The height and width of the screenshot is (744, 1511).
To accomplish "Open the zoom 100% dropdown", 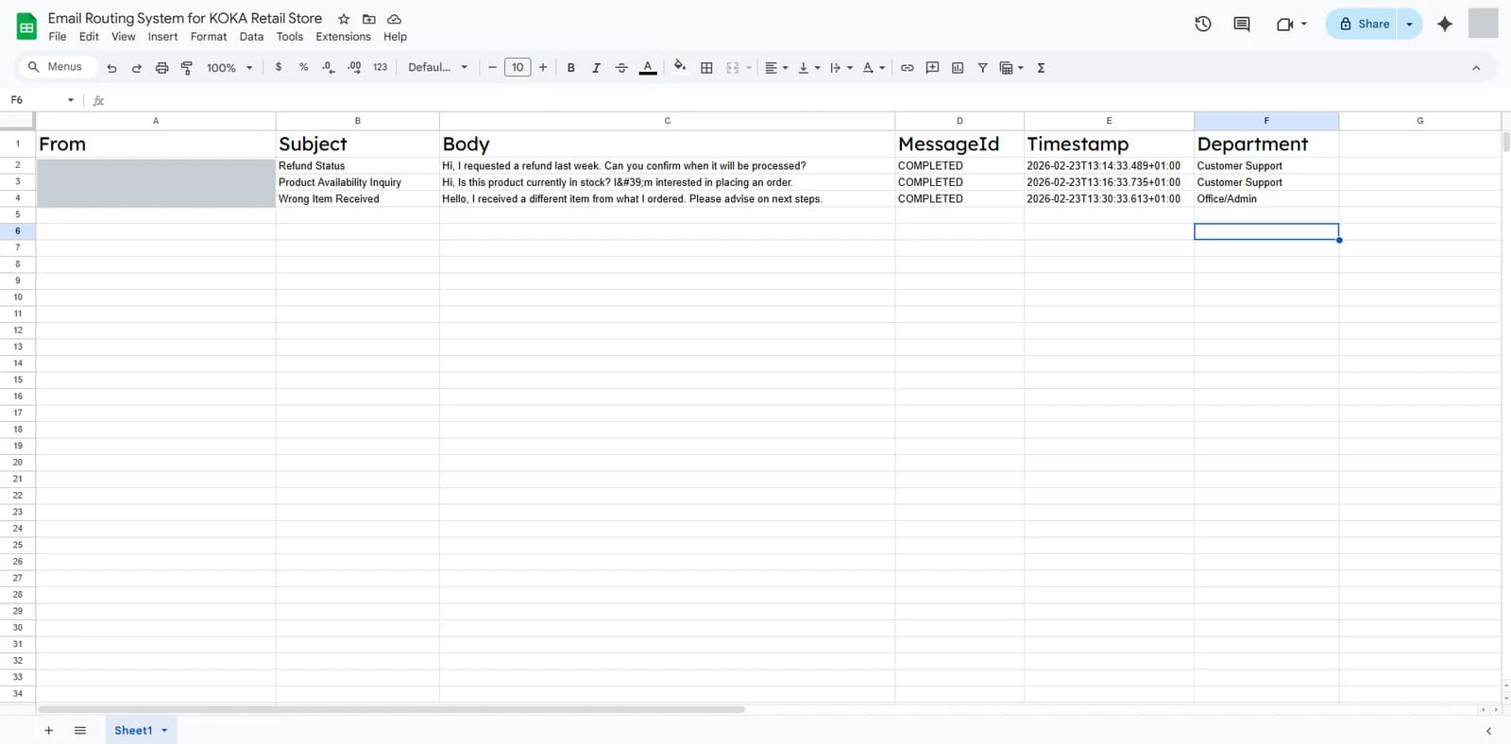I will coord(229,68).
